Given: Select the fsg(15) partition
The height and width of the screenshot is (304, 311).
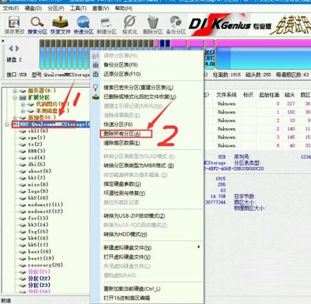Looking at the screenshot, I should [38, 232].
